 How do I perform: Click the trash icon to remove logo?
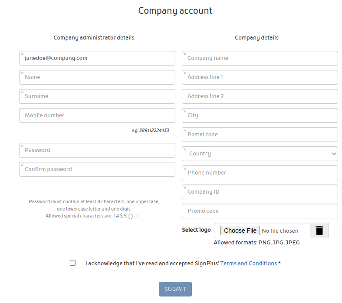click(x=319, y=231)
